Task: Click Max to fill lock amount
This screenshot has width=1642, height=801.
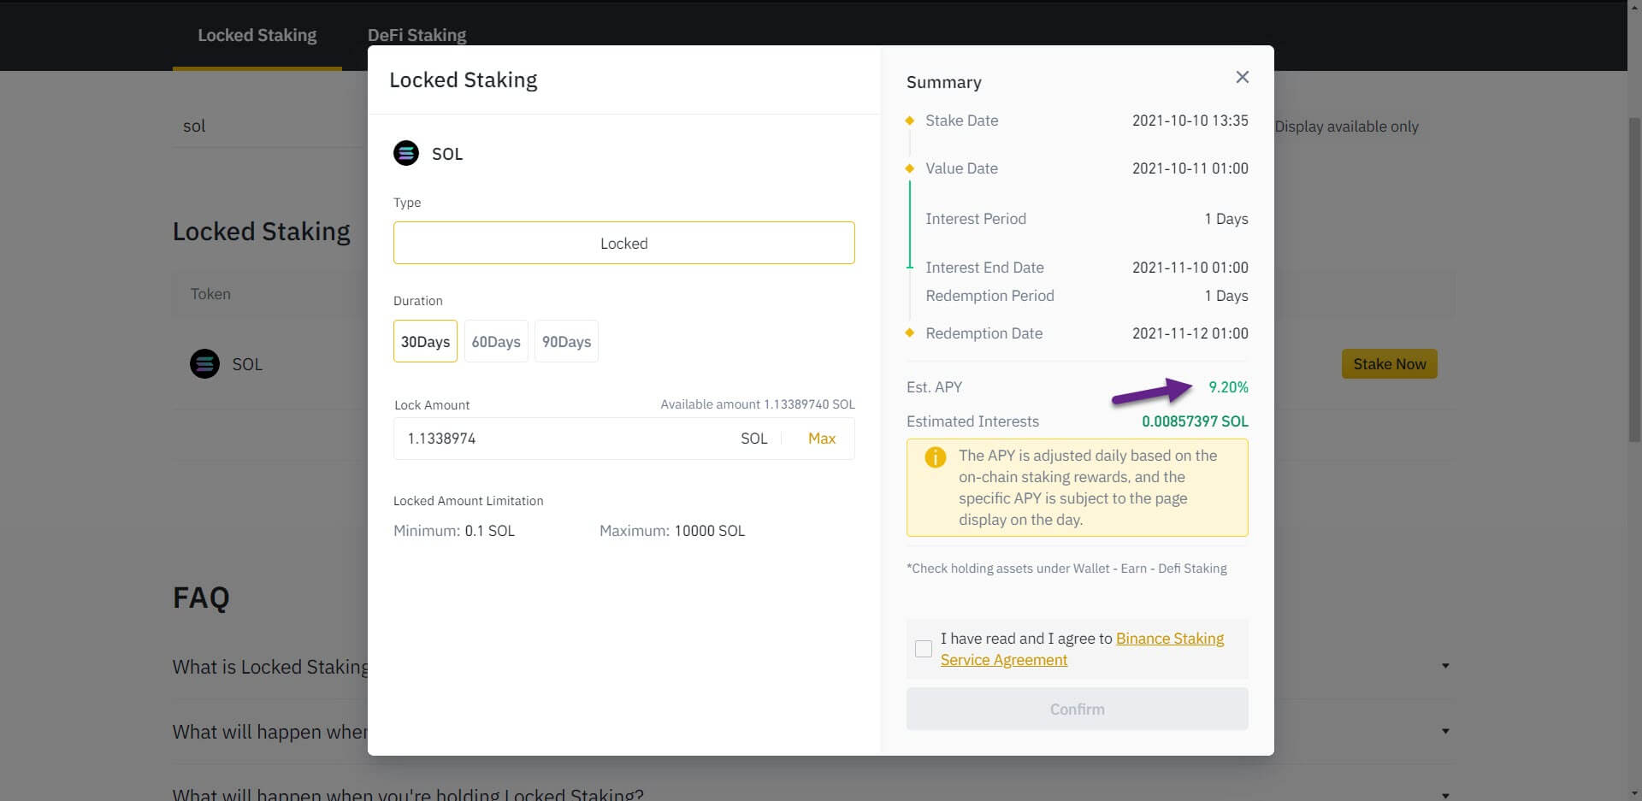Action: pos(822,439)
